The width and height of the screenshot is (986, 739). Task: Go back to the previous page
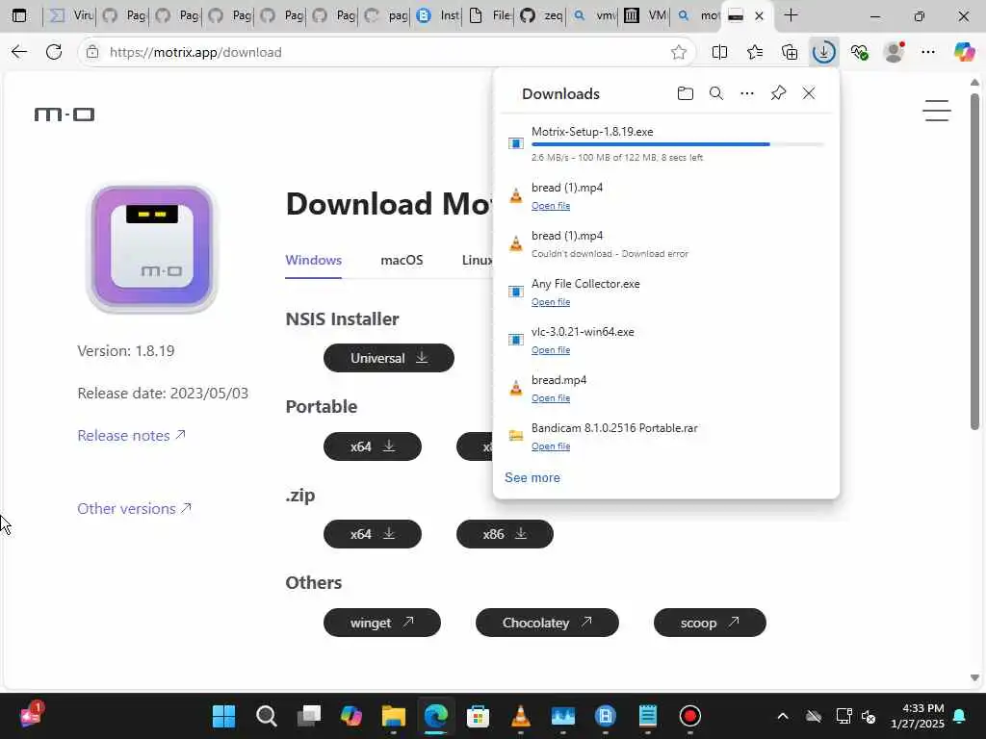[19, 52]
